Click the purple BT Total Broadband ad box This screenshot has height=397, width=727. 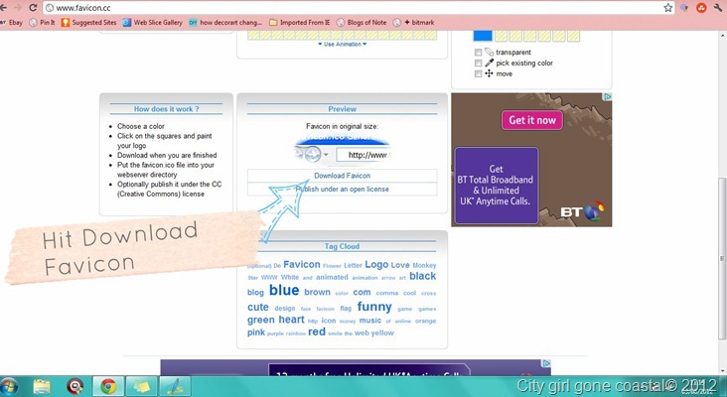pyautogui.click(x=497, y=186)
